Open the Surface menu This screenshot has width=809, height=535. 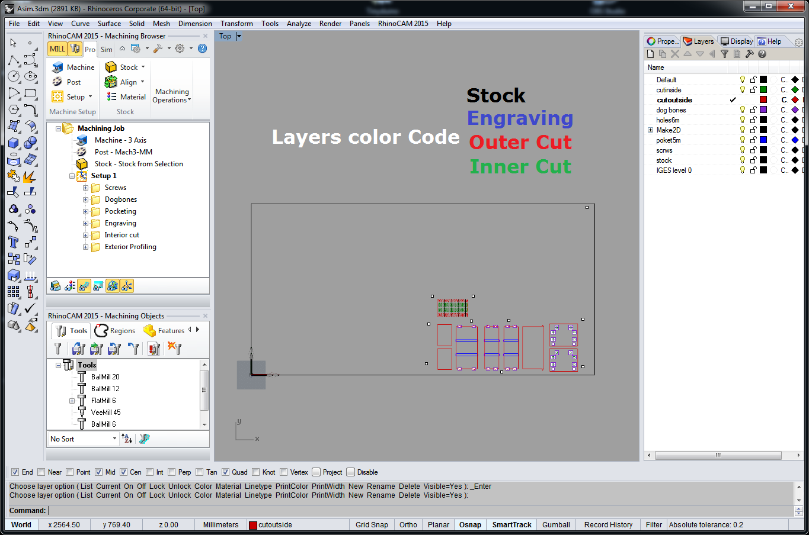109,24
